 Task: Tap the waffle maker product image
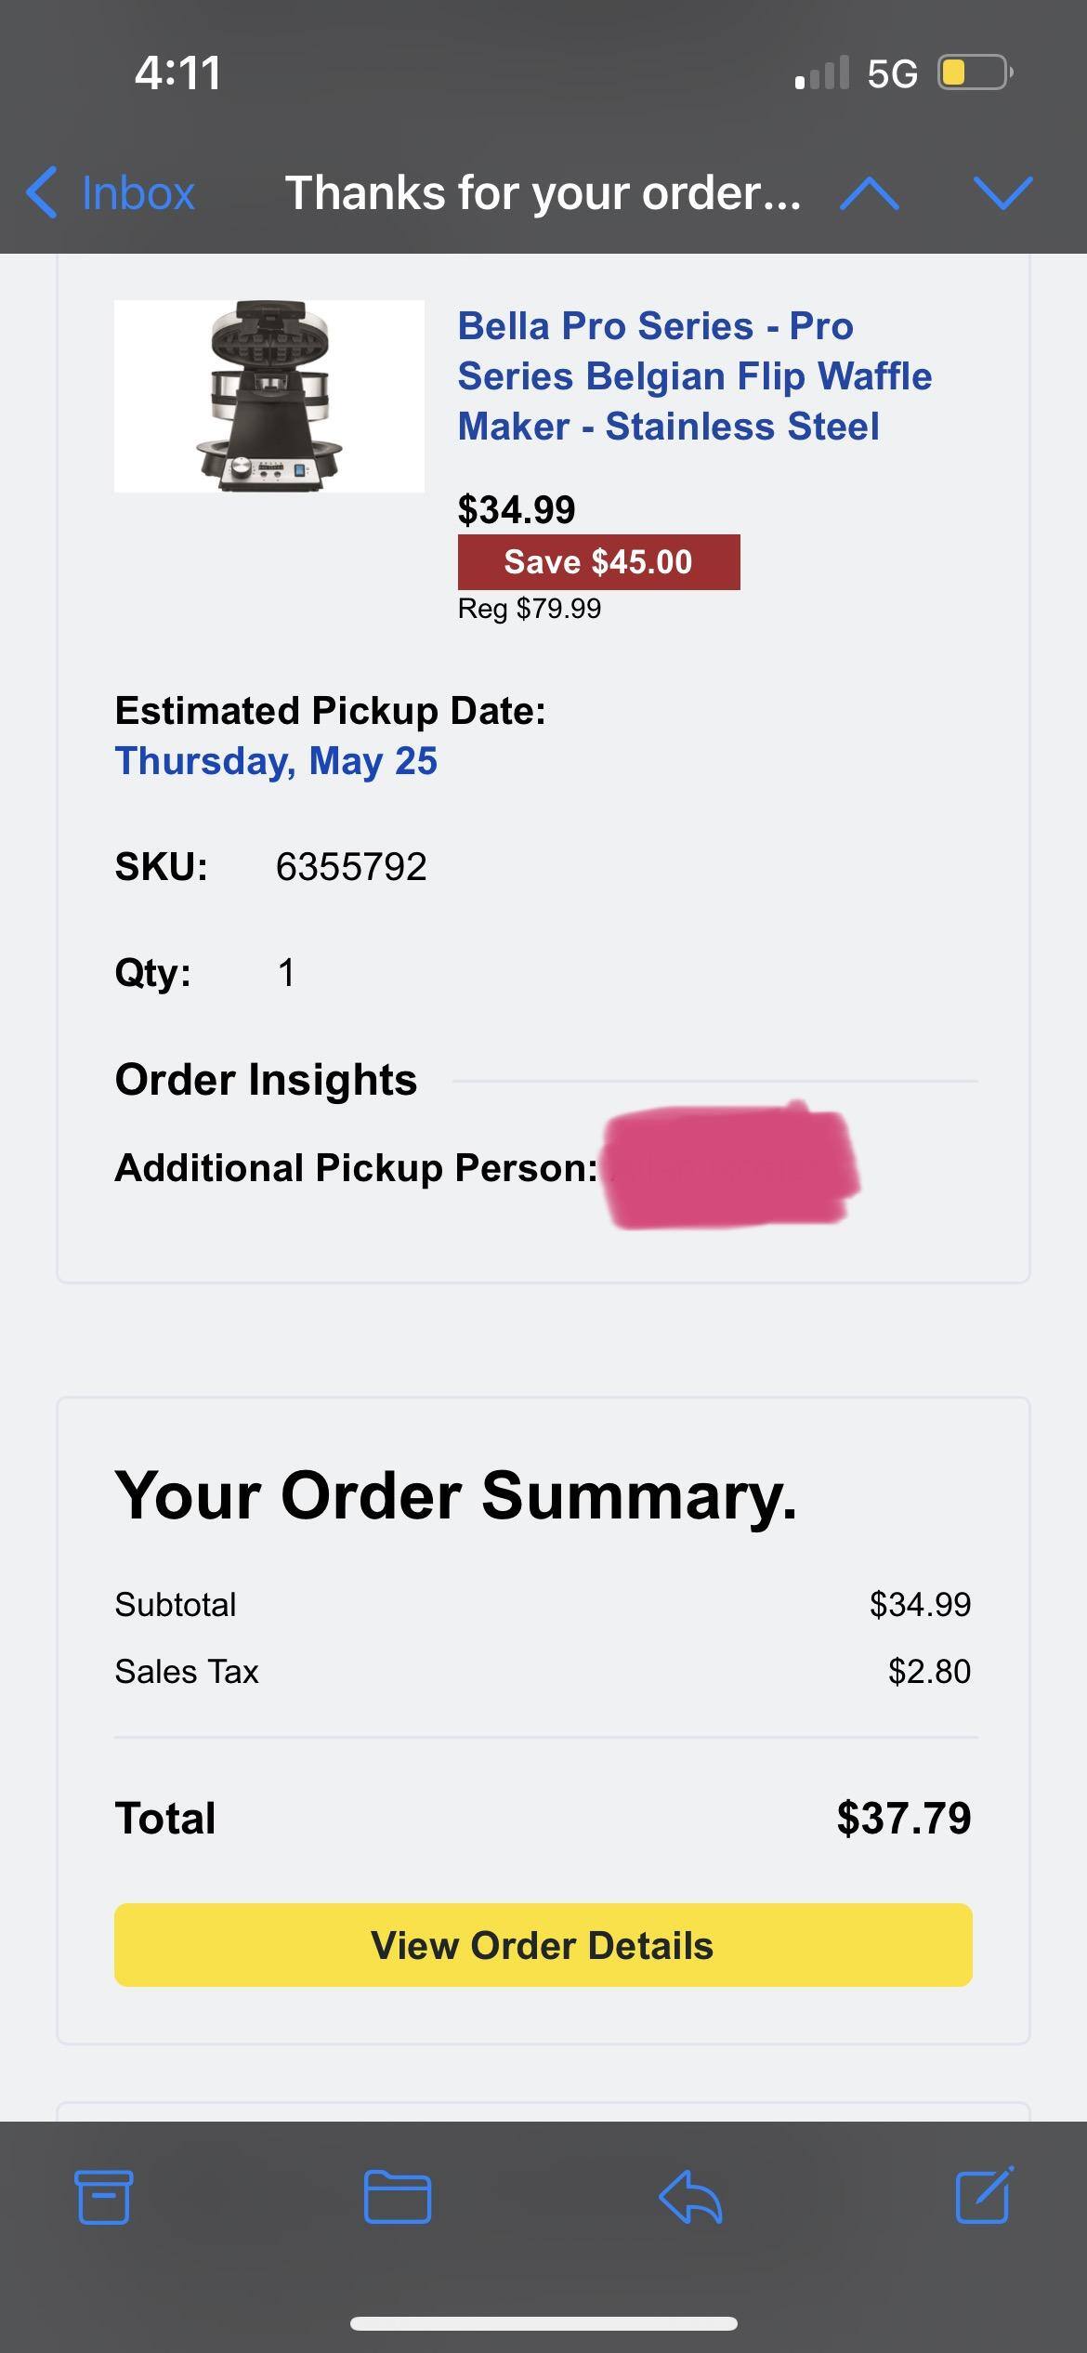[x=269, y=396]
